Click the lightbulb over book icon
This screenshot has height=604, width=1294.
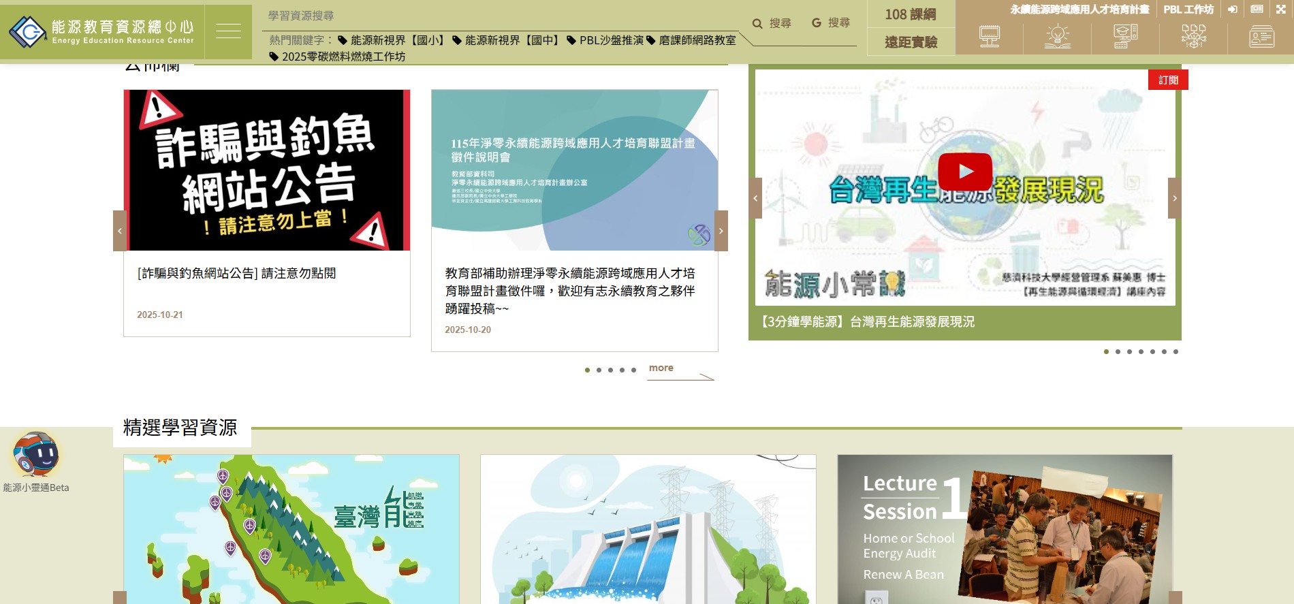pos(1057,36)
